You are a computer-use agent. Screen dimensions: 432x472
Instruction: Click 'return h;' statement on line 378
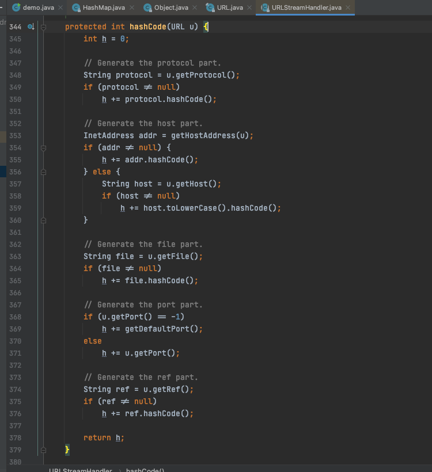[x=104, y=437]
